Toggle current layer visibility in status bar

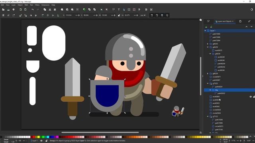(x=41, y=141)
